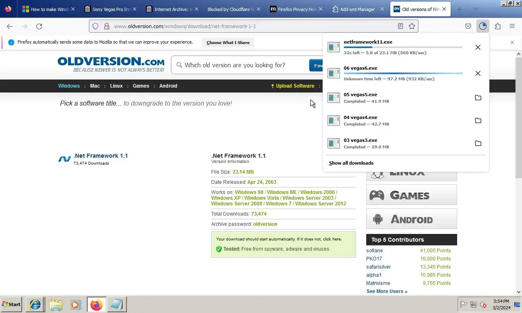
Task: Switch to Blocked by Cloudflare tab
Action: (233, 9)
